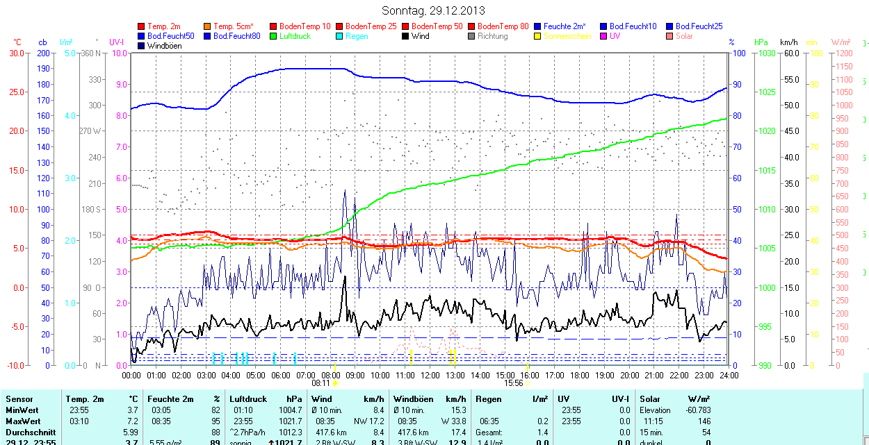Click the chart title Sonntag, 29.12.2013
869x445 pixels.
434,10
